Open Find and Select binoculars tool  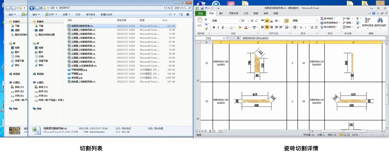coord(379,21)
